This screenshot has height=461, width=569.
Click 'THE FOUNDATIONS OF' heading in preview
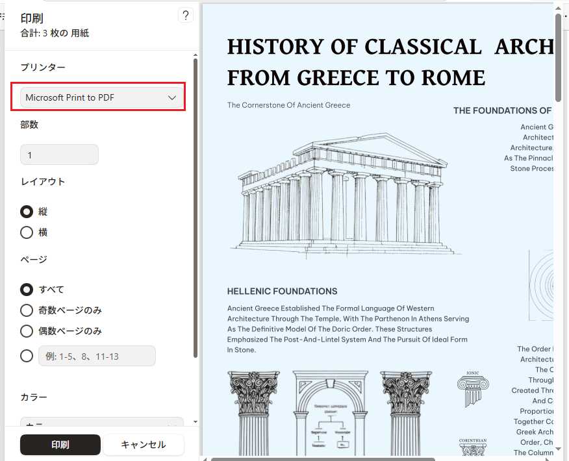[x=503, y=110]
